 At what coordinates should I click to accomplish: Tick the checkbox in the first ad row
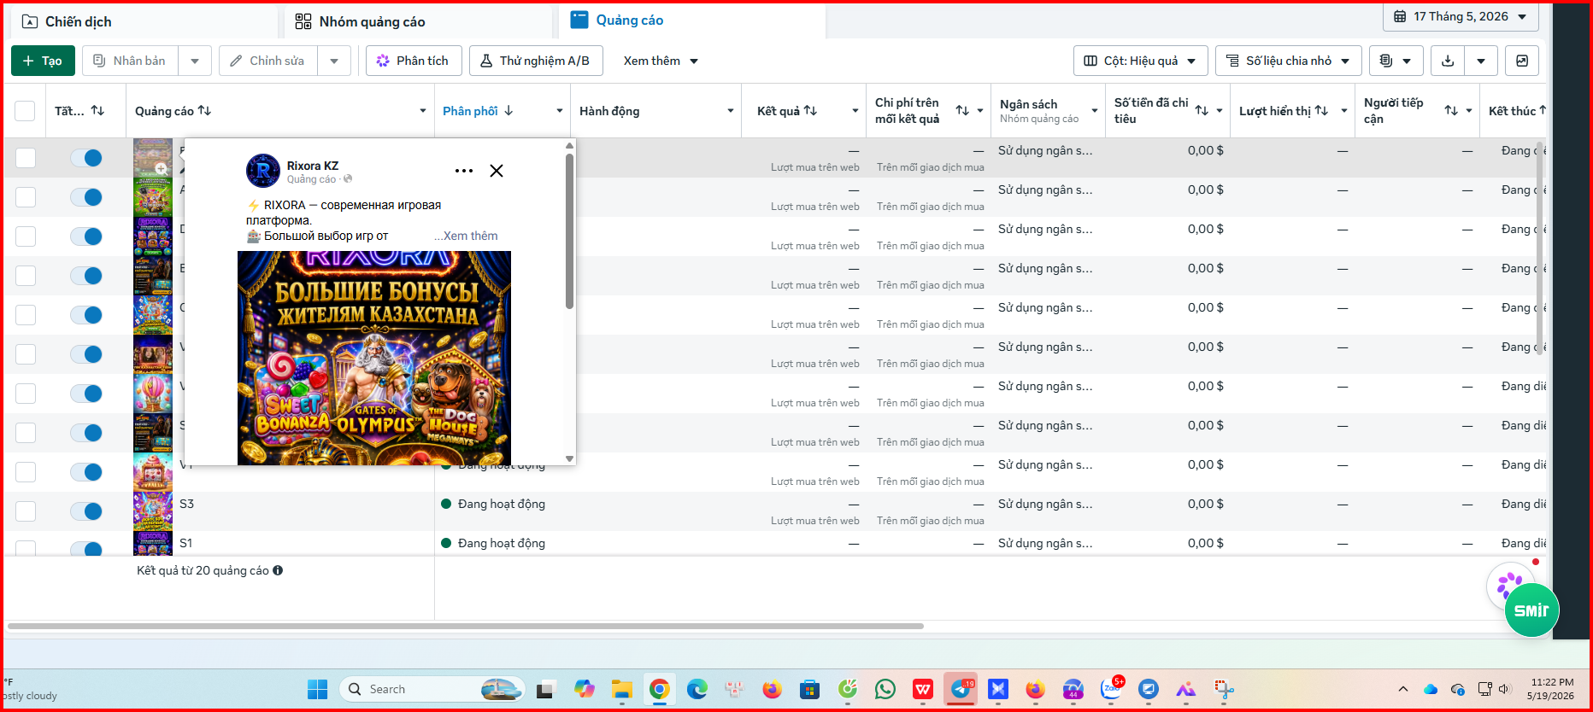point(26,158)
